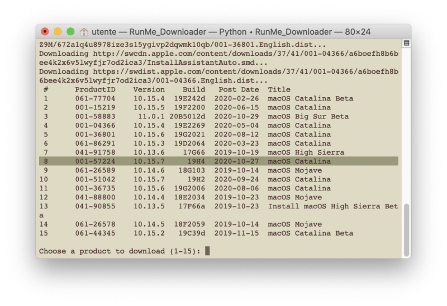Image resolution: width=447 pixels, height=306 pixels.
Task: Click the 001-36801.English.dist line at top
Action: [x=183, y=45]
